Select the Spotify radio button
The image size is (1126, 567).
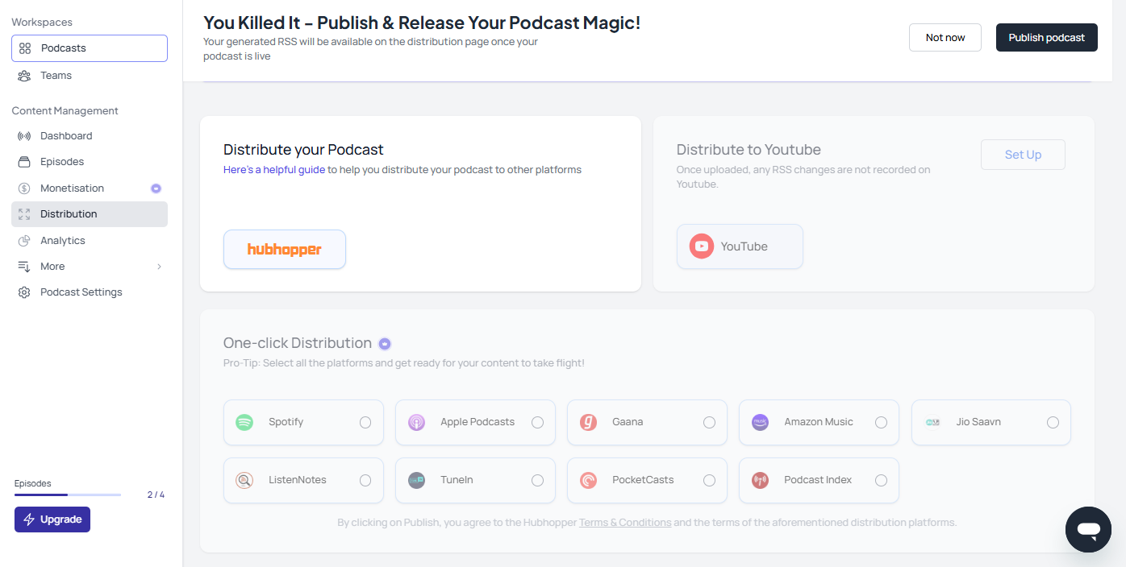pos(365,422)
